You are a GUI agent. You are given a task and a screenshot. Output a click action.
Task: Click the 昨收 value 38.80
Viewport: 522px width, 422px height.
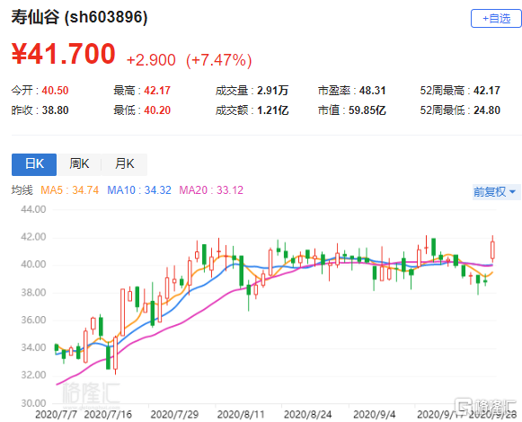tap(55, 110)
